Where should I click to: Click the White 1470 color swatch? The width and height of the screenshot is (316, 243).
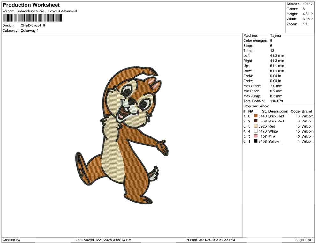(256, 131)
